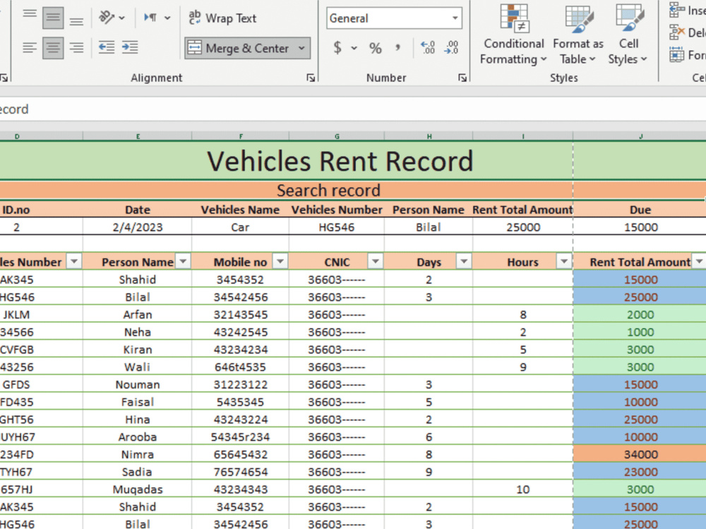Open the Person Name column filter dropdown

click(x=183, y=262)
